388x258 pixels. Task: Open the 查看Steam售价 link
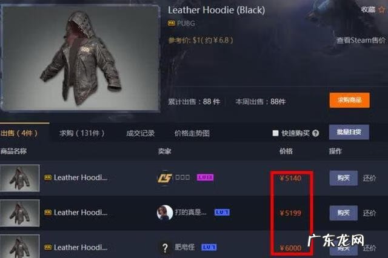(361, 40)
